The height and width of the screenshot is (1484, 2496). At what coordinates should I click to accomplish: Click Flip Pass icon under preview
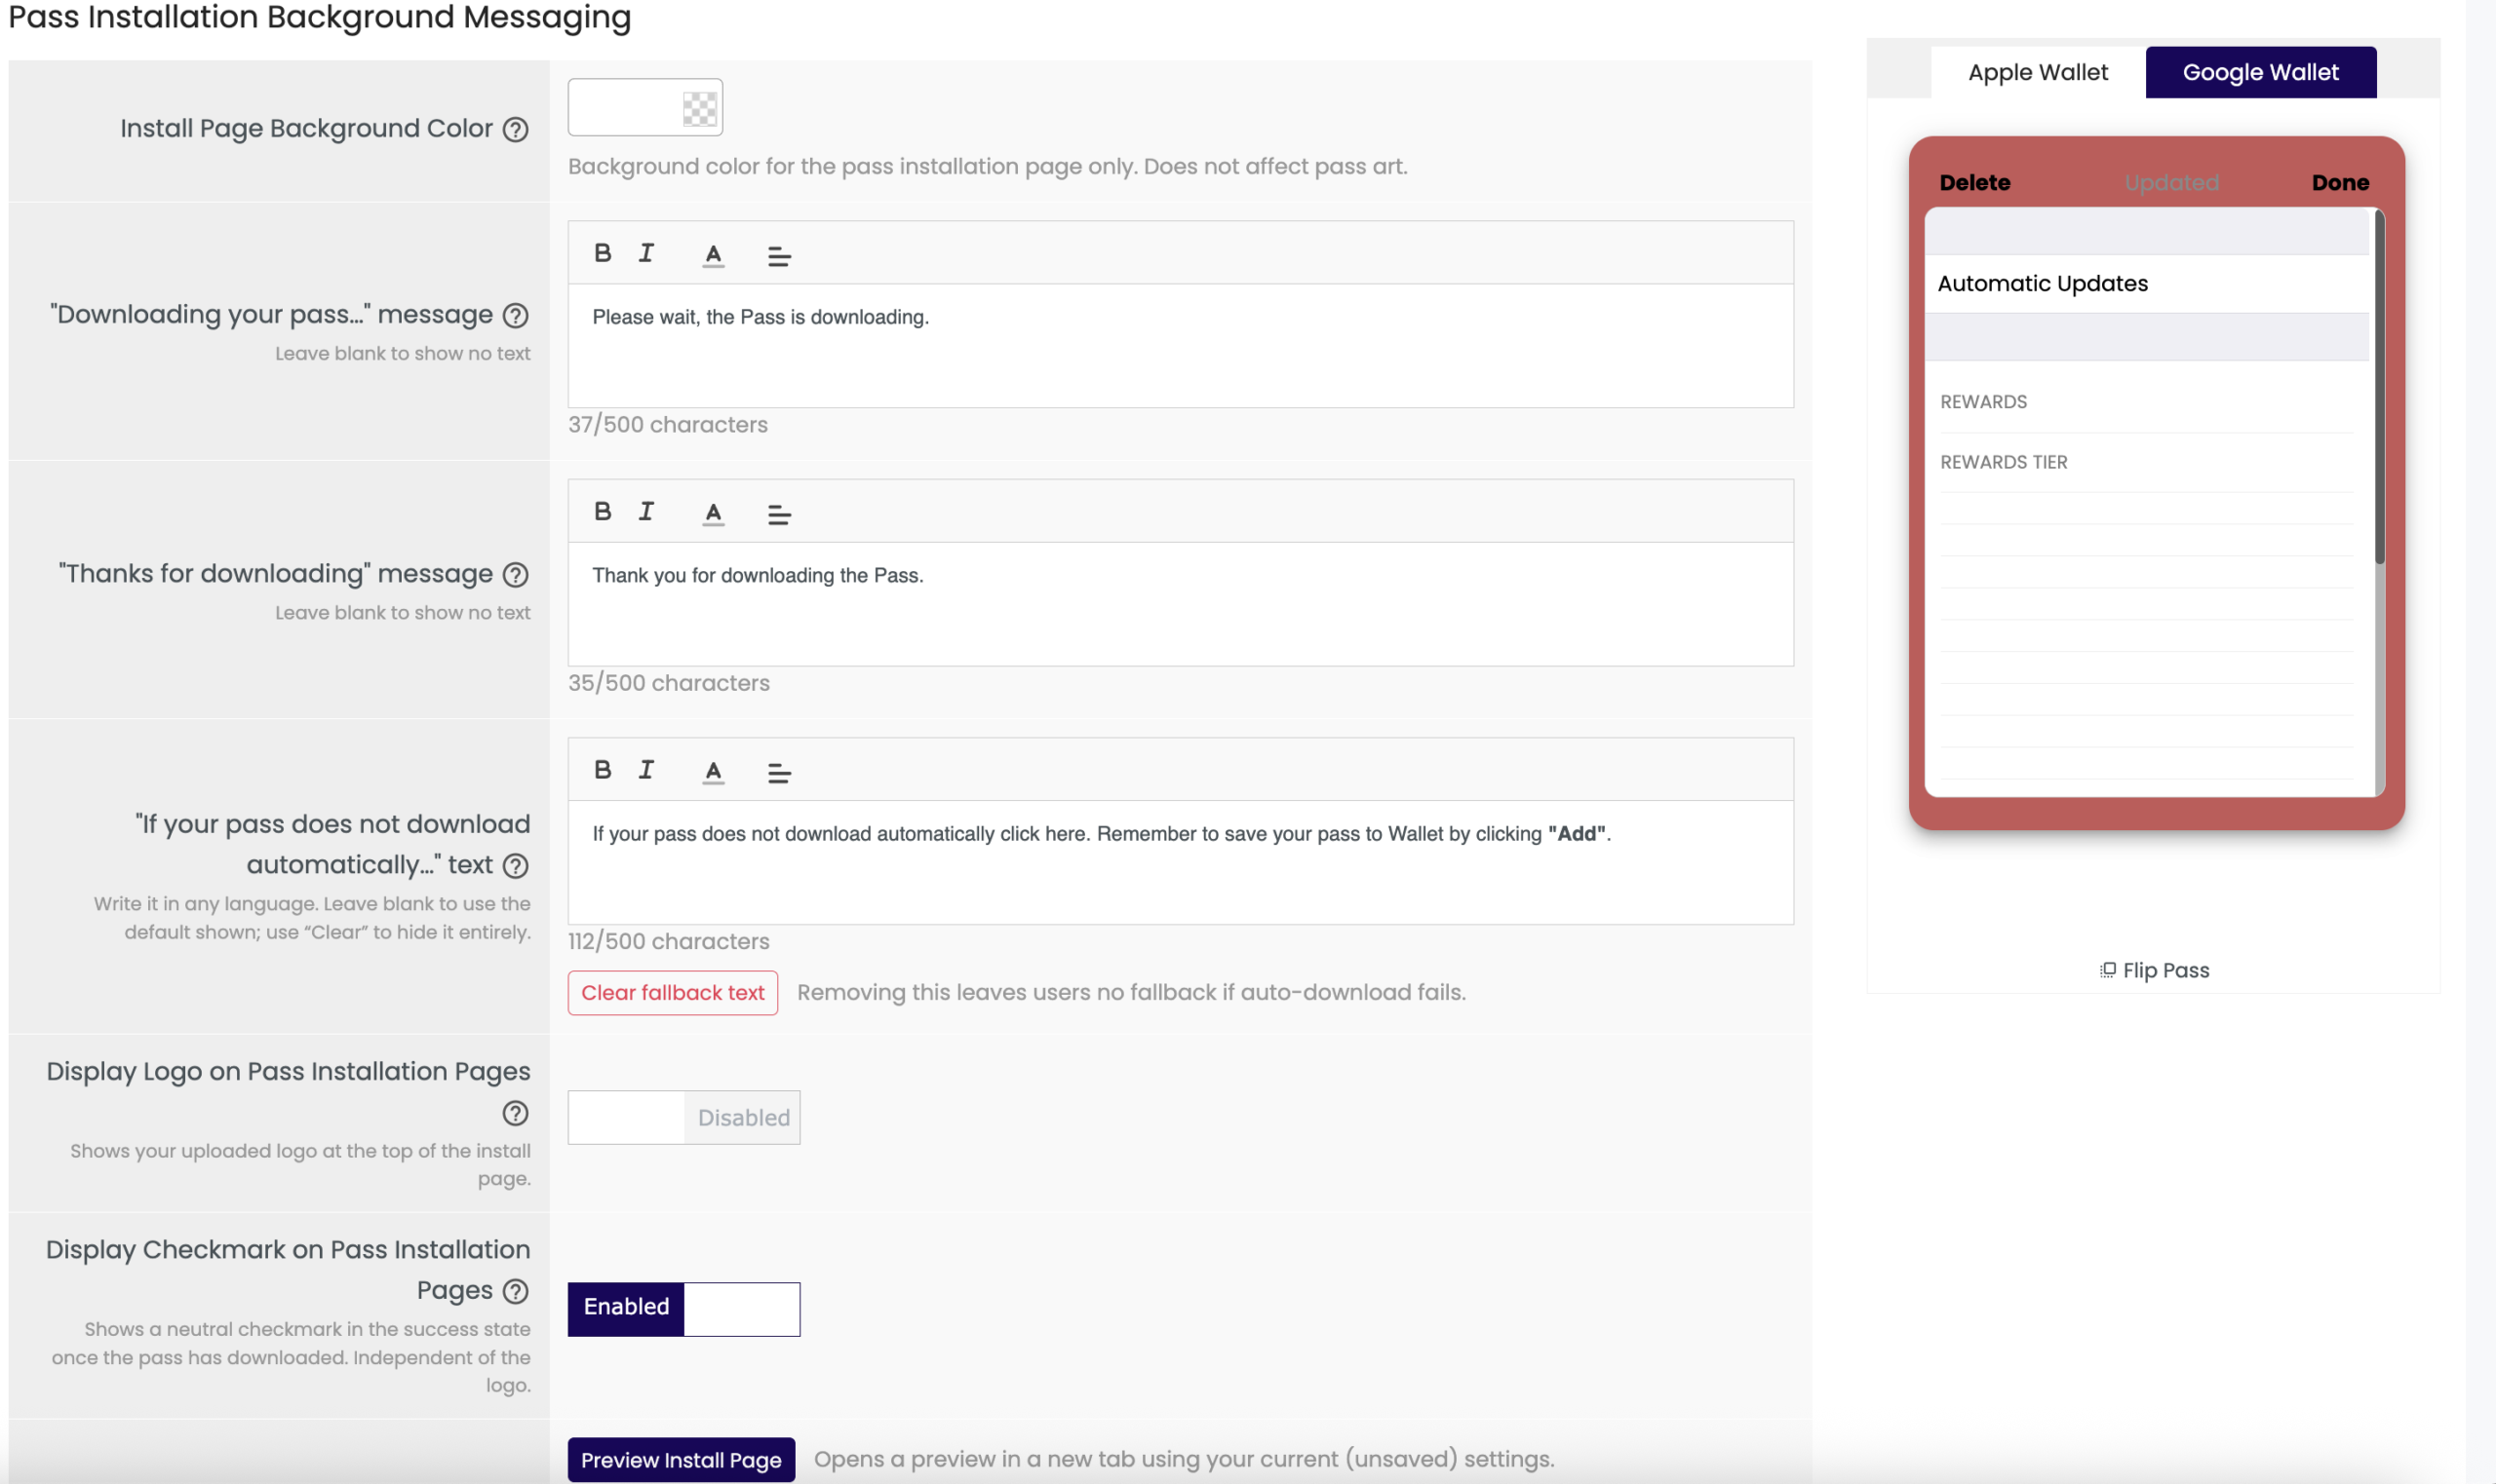pos(2107,970)
